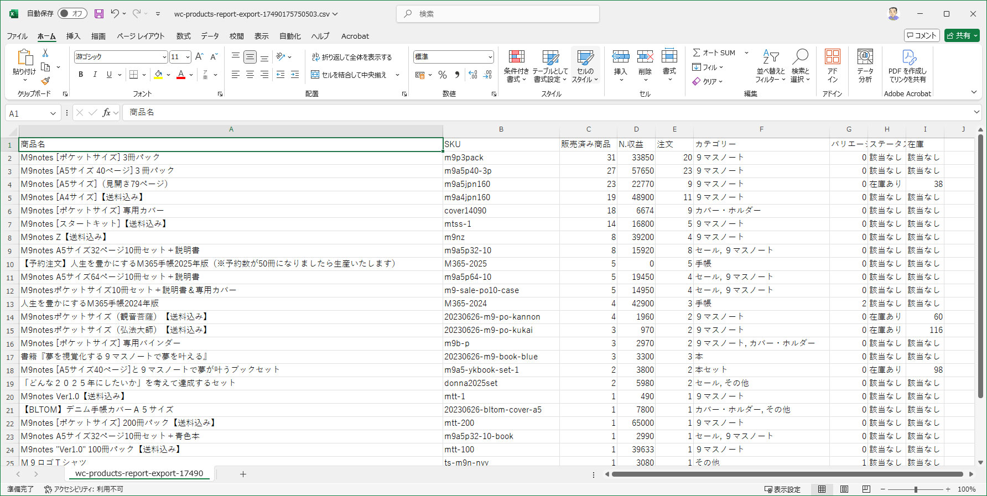Screen dimensions: 987x496
Task: Click the Share (共有) button
Action: coord(962,35)
